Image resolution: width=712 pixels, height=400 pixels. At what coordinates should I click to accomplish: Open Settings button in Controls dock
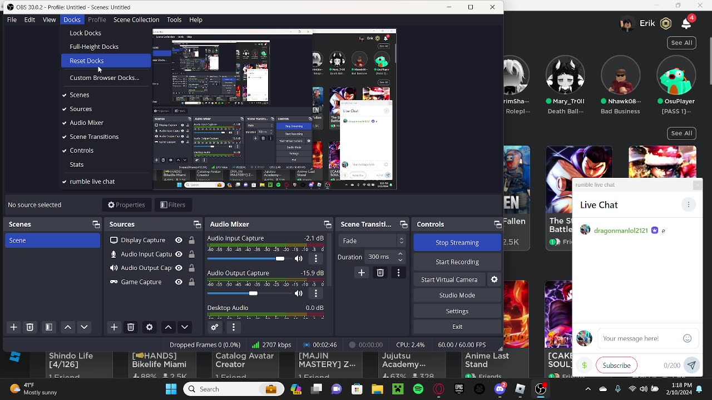click(x=457, y=311)
